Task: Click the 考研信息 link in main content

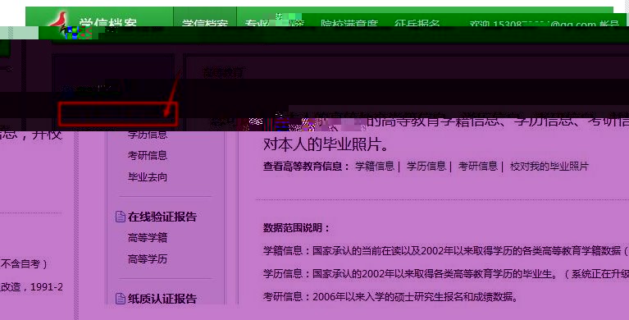Action: click(478, 167)
